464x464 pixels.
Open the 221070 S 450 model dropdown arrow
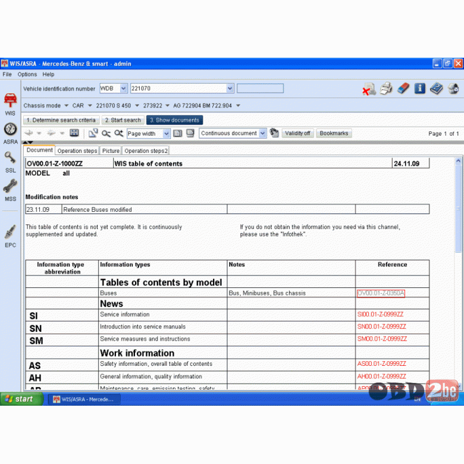point(137,106)
